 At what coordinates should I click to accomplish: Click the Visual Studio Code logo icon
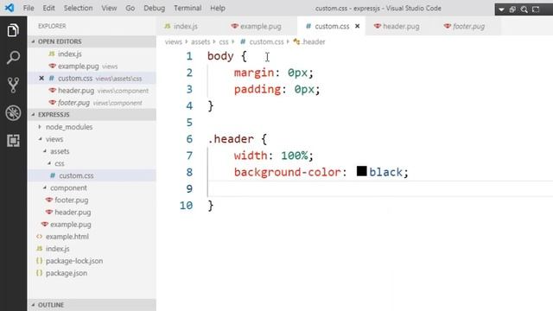10,8
